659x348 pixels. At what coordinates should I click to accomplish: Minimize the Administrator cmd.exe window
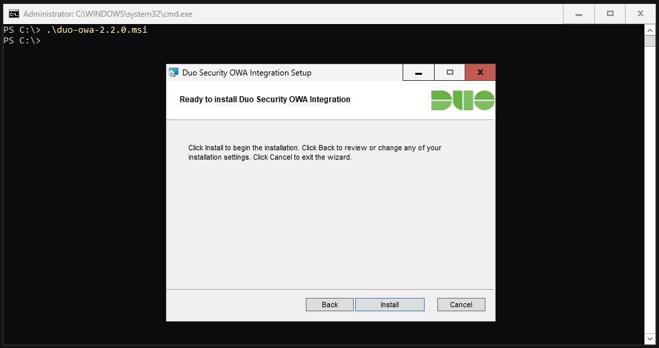click(x=579, y=14)
